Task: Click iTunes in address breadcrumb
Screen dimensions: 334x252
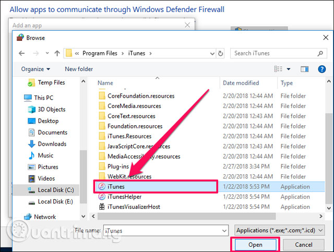Action: pos(137,53)
